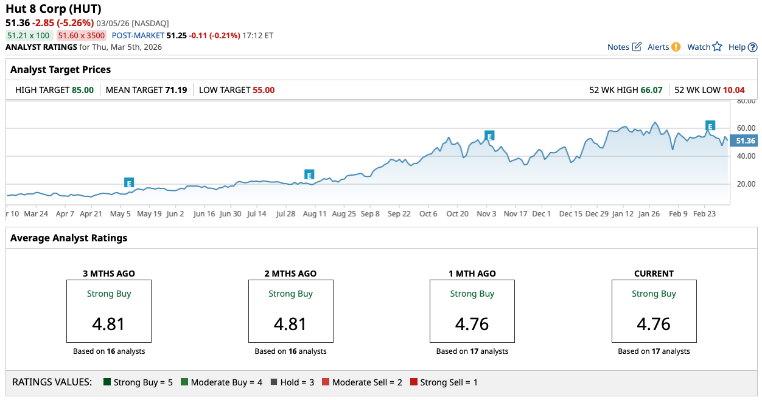
Task: Click the 52 WK LOW 10.04 value
Action: 734,90
